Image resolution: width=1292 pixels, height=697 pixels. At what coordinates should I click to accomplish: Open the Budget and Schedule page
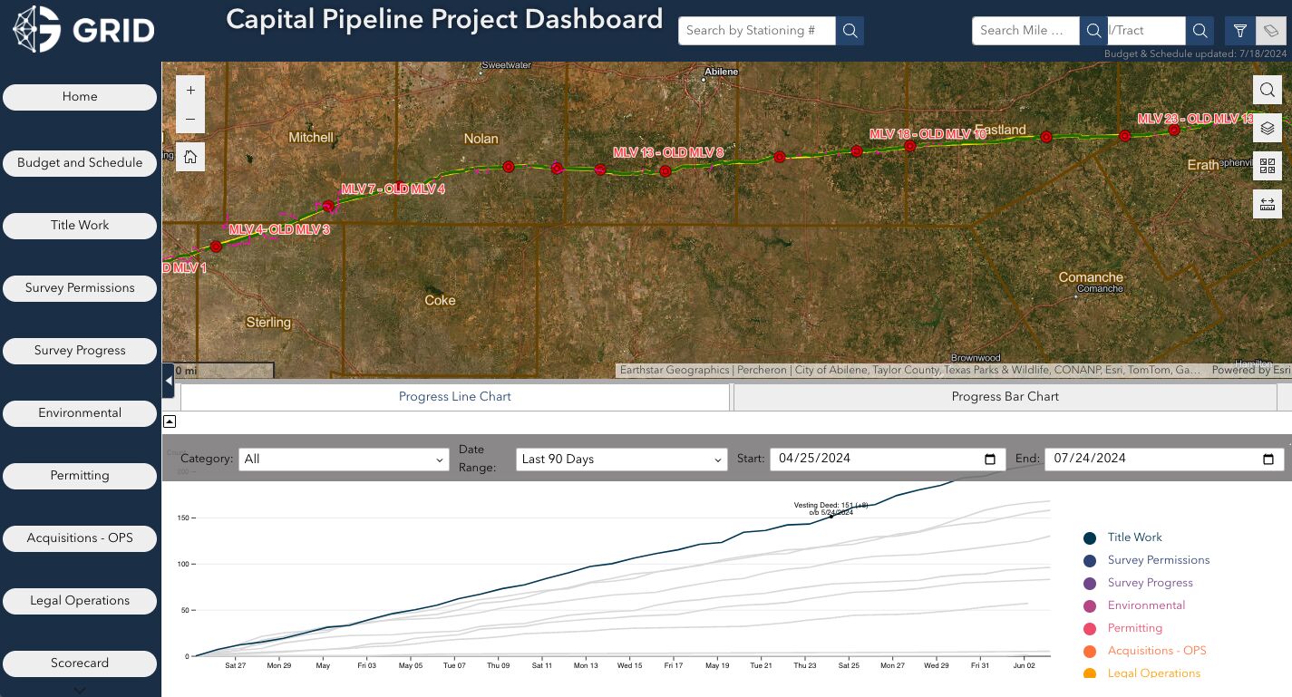[x=80, y=163]
